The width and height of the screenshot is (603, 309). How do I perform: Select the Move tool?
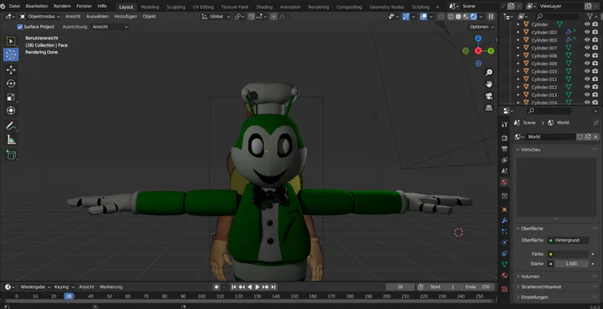pos(10,70)
